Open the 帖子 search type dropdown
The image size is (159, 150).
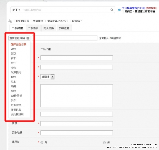[x=16, y=10]
